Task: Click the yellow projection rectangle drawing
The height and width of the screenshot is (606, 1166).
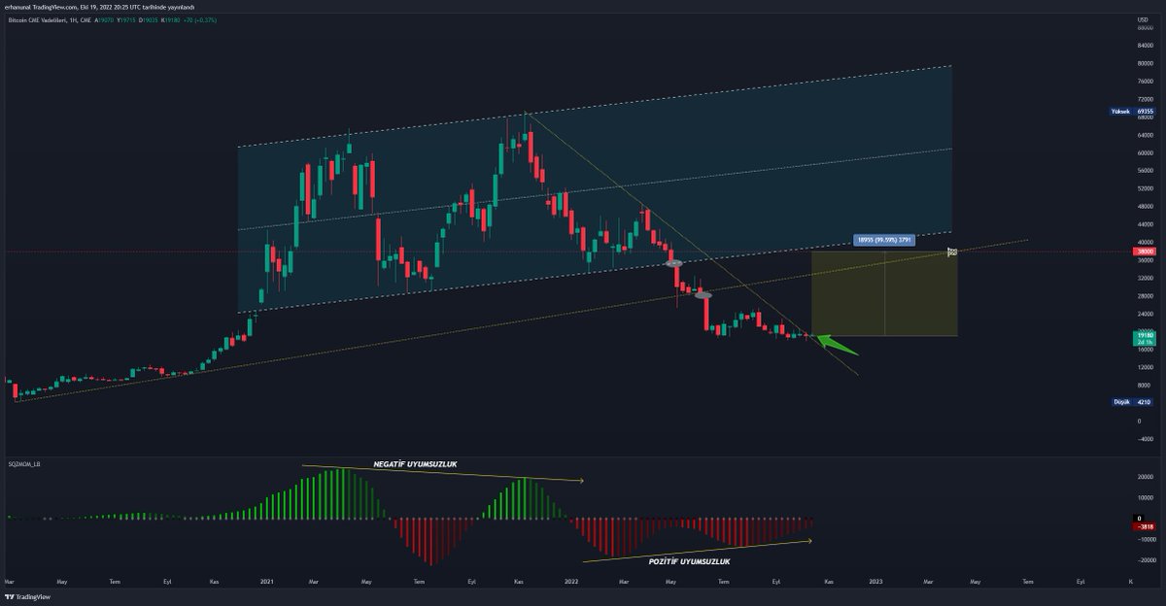Action: click(x=884, y=291)
